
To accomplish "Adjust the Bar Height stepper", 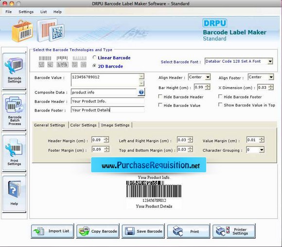I will 208,87.
